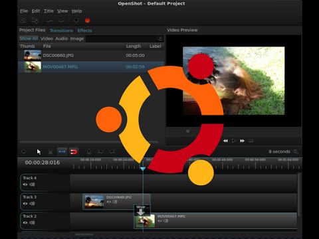Toggle Track 2 visibility eye
The width and height of the screenshot is (319, 239).
pyautogui.click(x=25, y=222)
